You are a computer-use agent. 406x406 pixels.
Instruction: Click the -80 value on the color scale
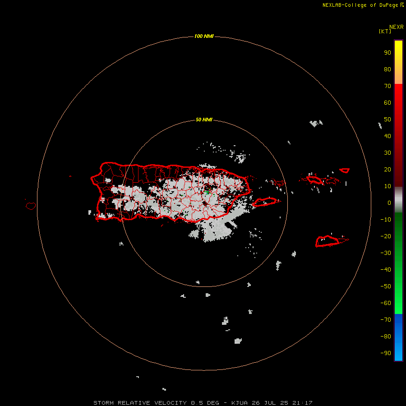(386, 337)
